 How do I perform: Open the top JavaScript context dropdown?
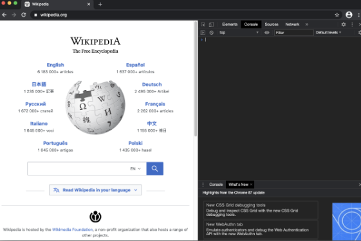click(x=239, y=33)
